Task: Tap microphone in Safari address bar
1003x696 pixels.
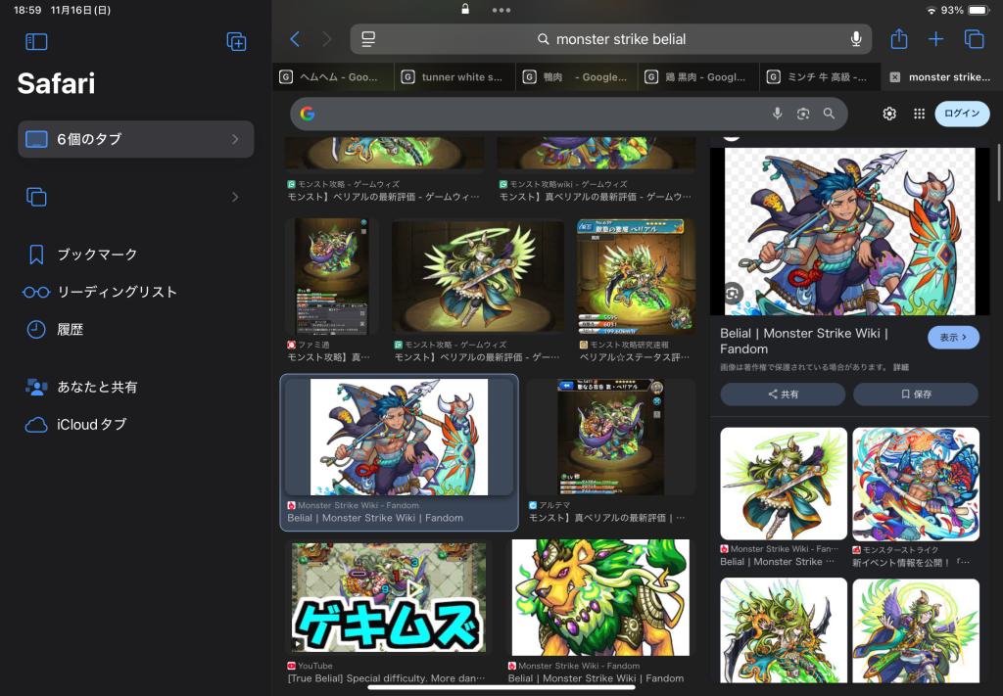Action: click(x=855, y=39)
